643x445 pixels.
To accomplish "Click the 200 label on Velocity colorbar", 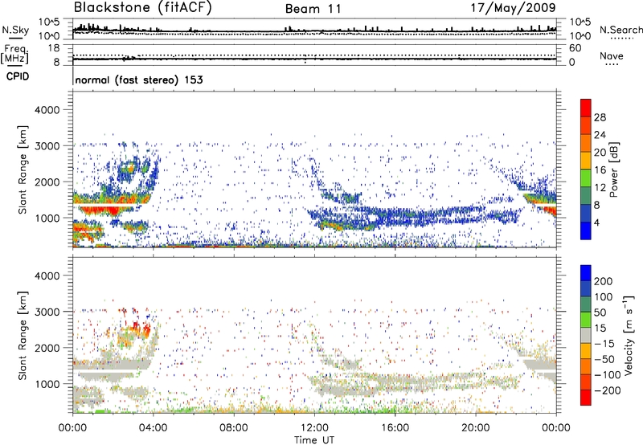I will pos(604,281).
